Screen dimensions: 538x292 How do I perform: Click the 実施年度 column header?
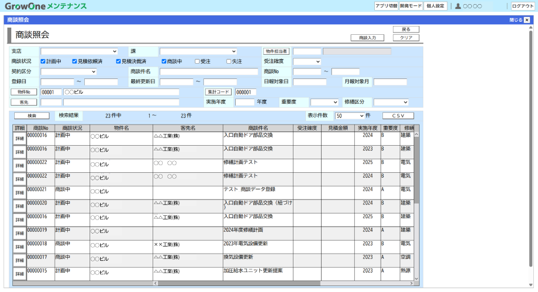pos(368,128)
